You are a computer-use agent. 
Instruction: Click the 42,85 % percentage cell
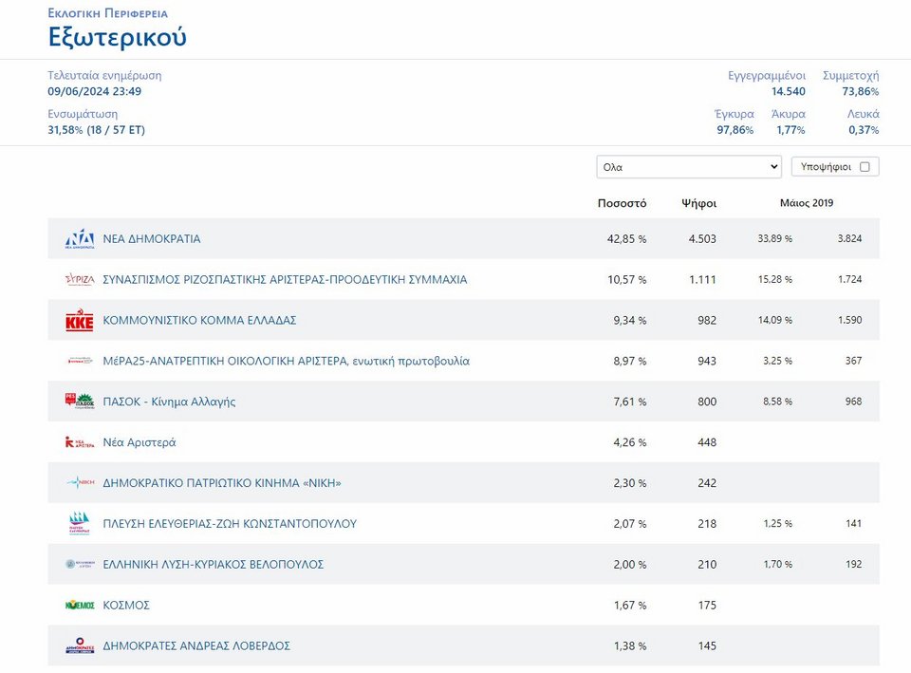[626, 239]
